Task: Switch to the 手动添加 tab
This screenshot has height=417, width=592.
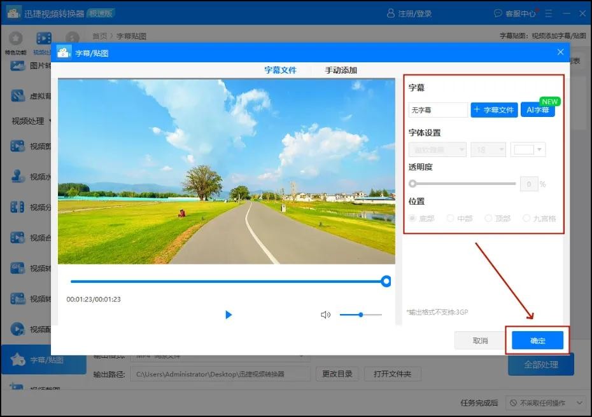Action: pos(341,71)
